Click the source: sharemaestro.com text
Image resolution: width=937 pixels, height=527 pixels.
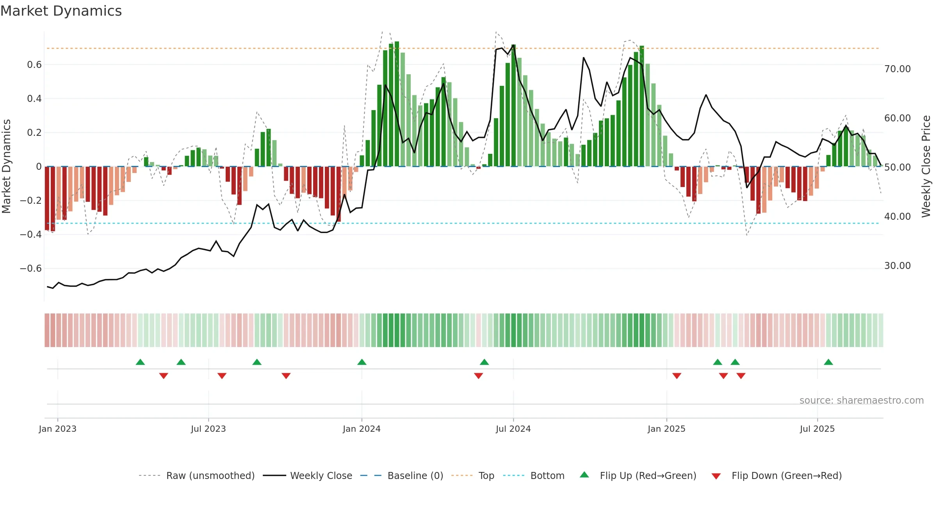pos(862,400)
